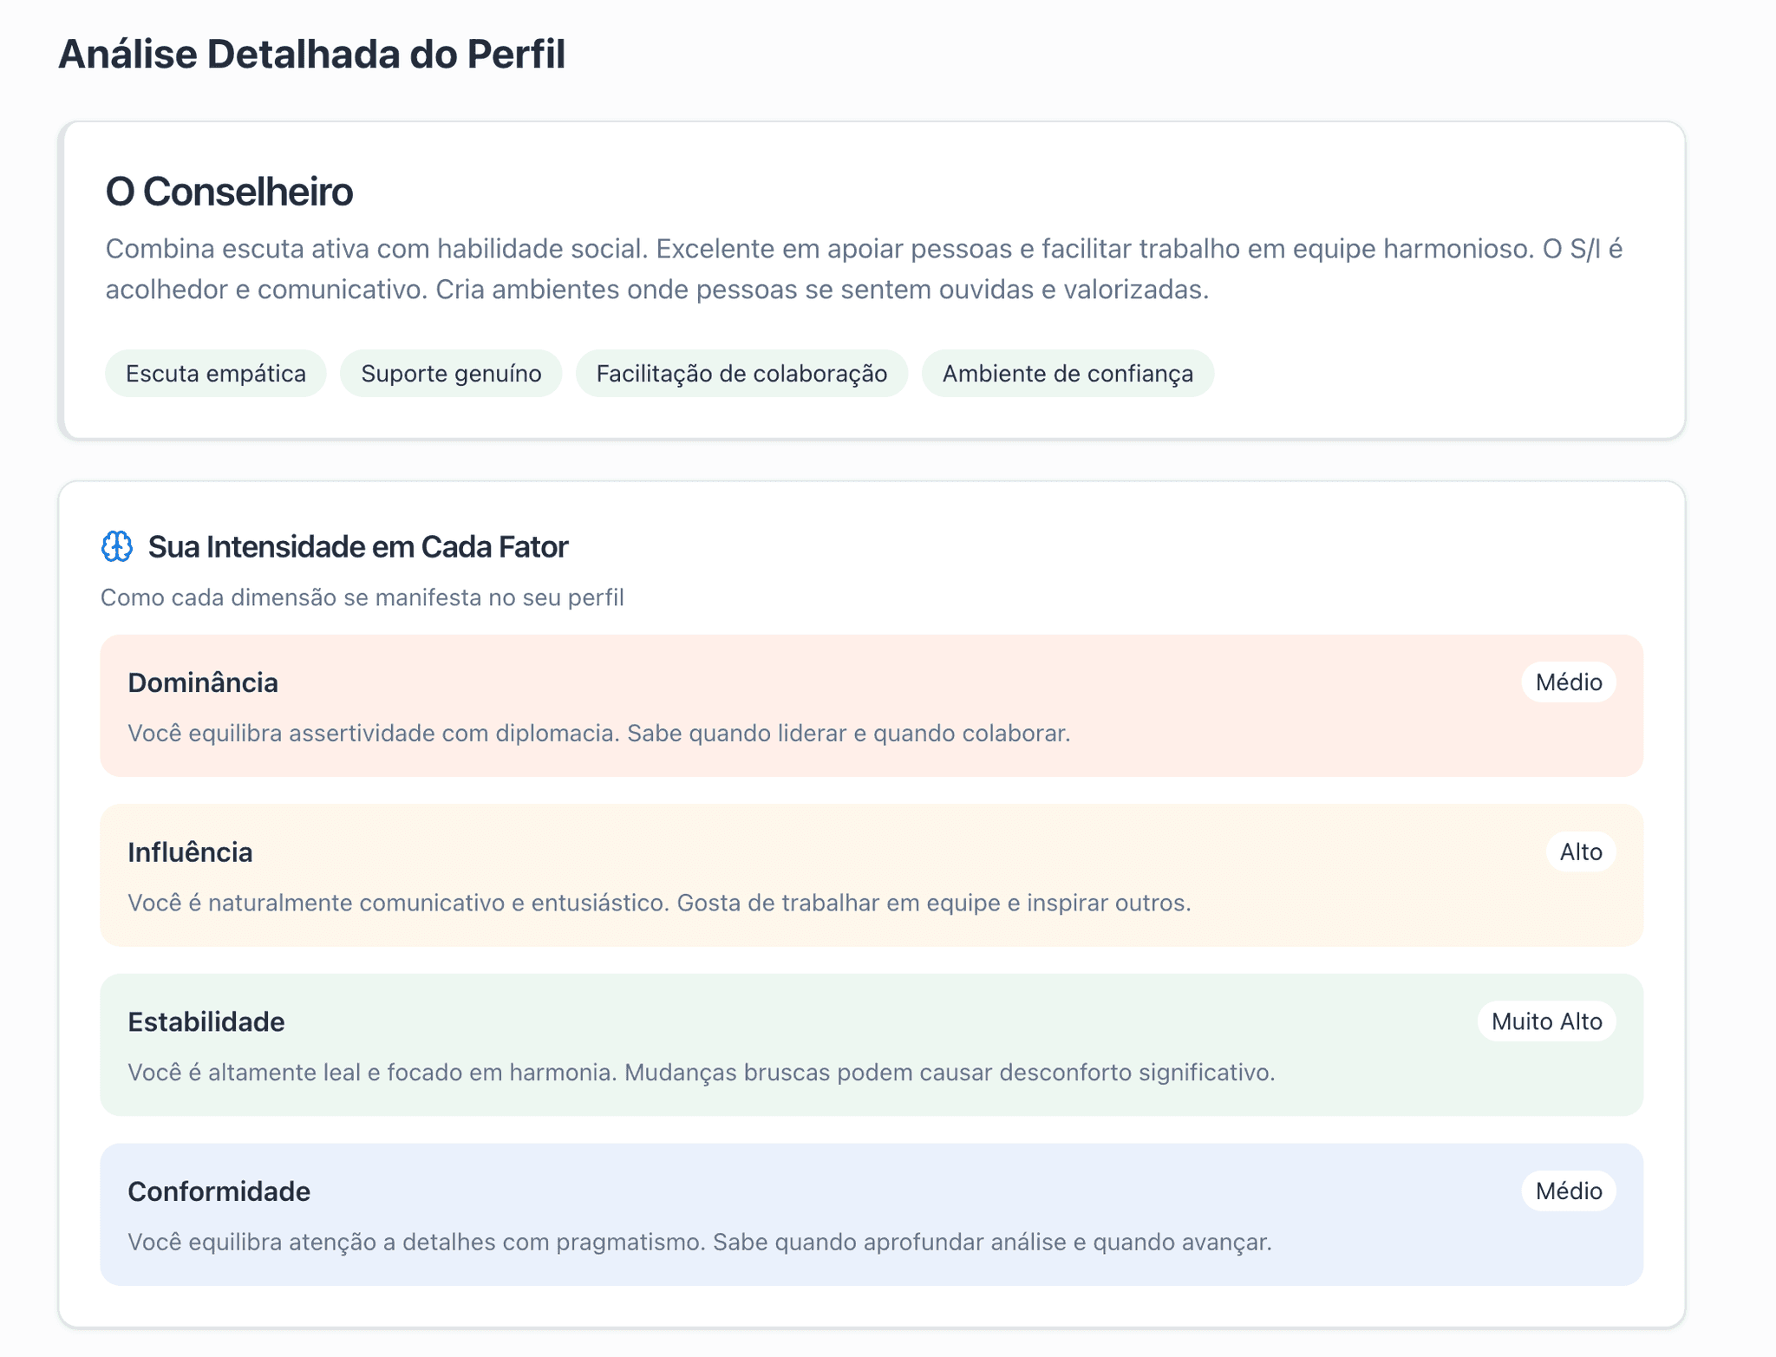This screenshot has width=1776, height=1357.
Task: Select the Muito Alto badge for Estabilidade
Action: pyautogui.click(x=1546, y=1021)
